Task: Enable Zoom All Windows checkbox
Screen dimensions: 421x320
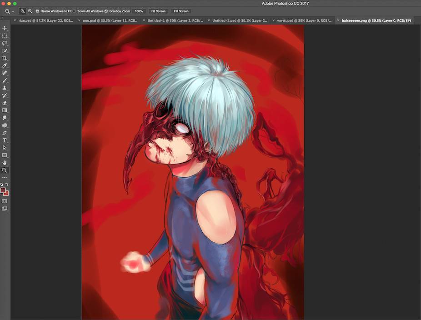Action: pos(75,11)
